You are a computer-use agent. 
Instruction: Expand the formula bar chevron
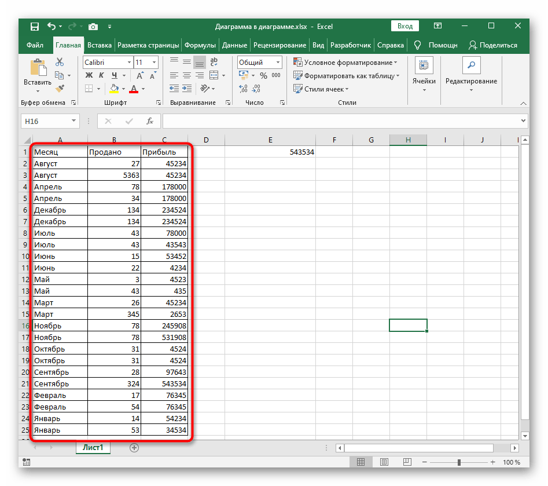523,120
